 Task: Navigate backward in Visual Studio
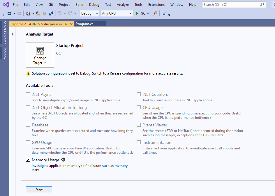pyautogui.click(x=9, y=13)
